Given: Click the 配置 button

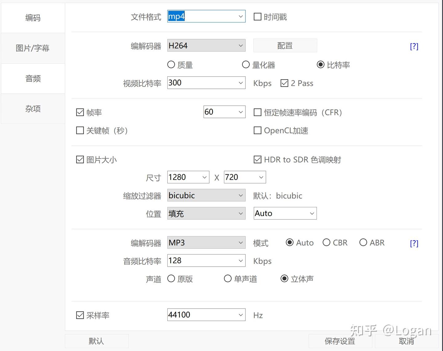Looking at the screenshot, I should pos(285,45).
